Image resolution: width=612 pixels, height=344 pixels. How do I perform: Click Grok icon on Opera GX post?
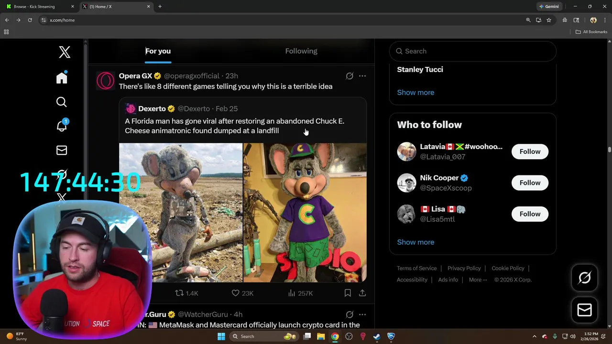350,76
